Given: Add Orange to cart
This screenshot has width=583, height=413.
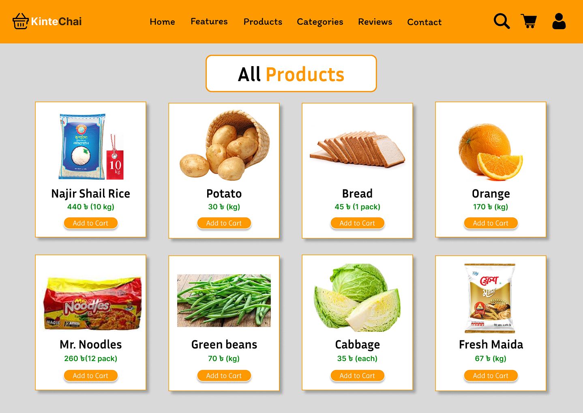Looking at the screenshot, I should point(491,223).
